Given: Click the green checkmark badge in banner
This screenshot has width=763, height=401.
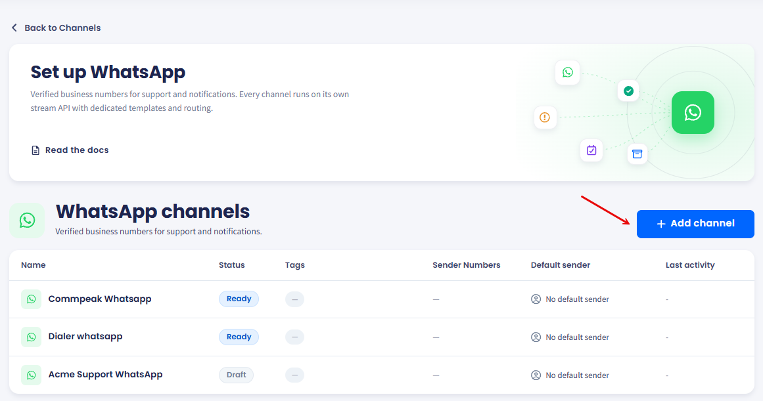Looking at the screenshot, I should (628, 91).
